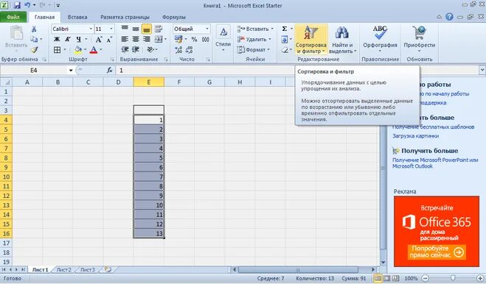Open Find and Select binoculars
The height and width of the screenshot is (284, 486).
click(x=342, y=39)
